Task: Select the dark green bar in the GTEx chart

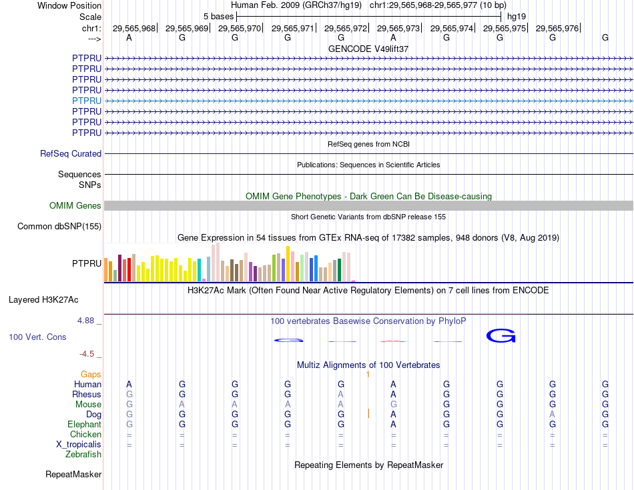Action: click(x=339, y=270)
